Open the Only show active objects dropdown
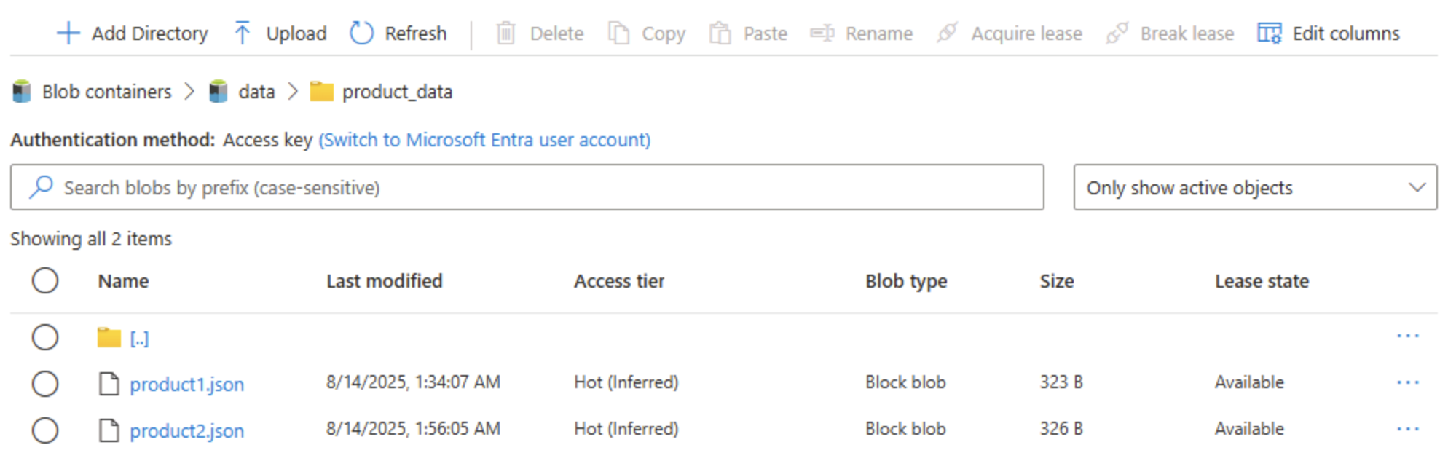Viewport: 1448px width, 469px height. tap(1254, 188)
